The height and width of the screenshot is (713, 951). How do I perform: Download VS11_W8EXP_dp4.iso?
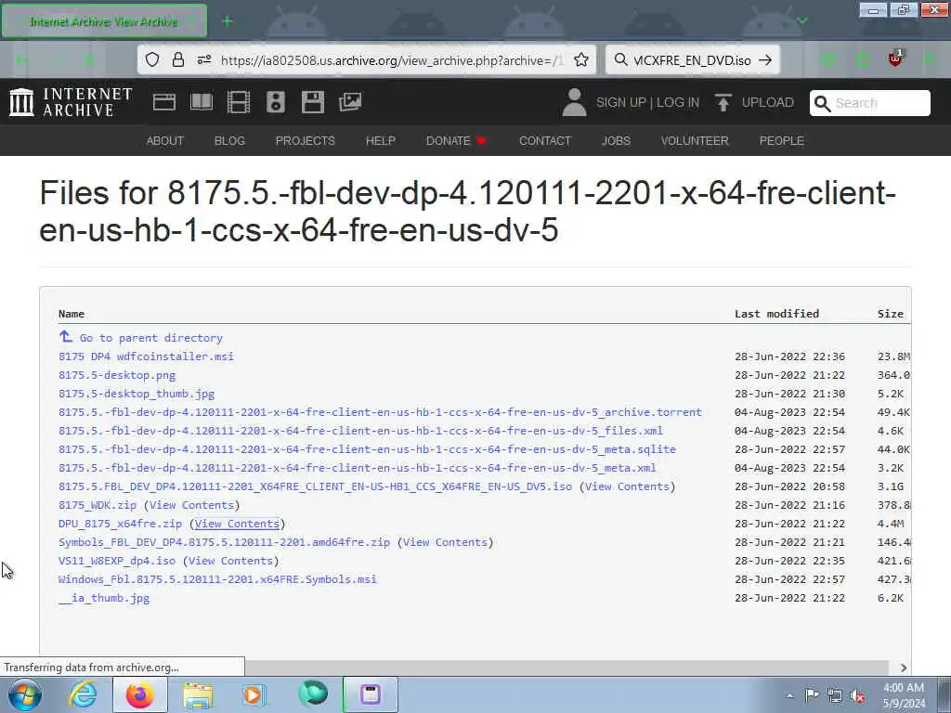click(x=117, y=561)
